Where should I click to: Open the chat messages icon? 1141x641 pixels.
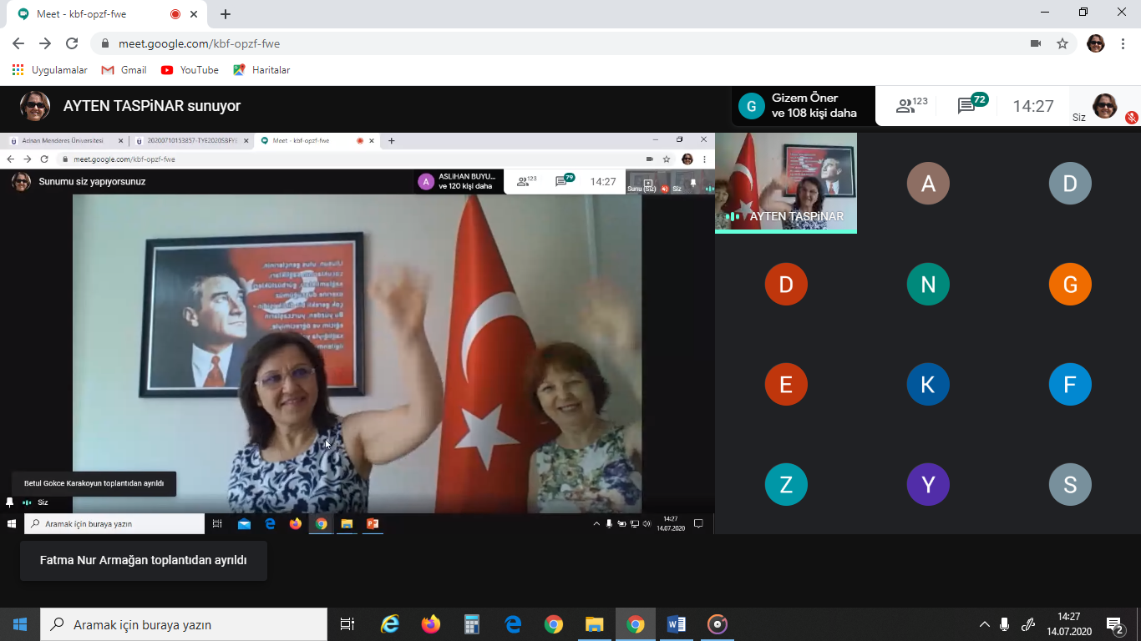[971, 106]
